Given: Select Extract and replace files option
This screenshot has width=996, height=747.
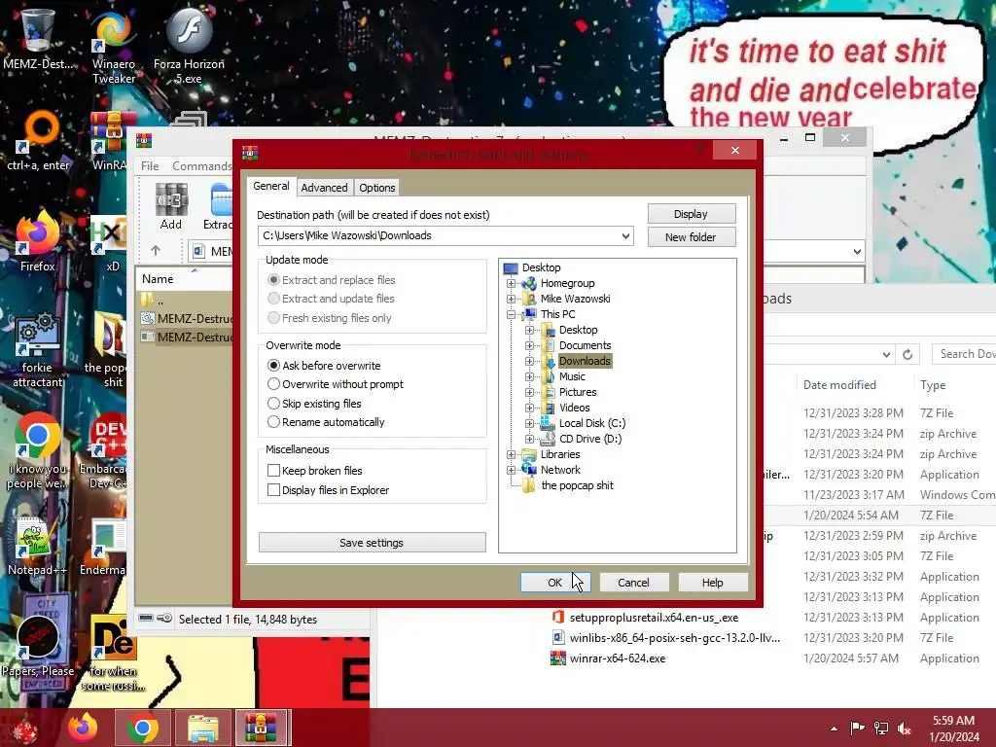Looking at the screenshot, I should pos(273,279).
